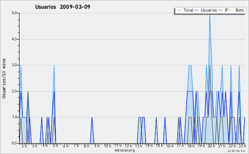Click the y-axis value 2.0
The width and height of the screenshot is (249, 154).
[x=14, y=91]
